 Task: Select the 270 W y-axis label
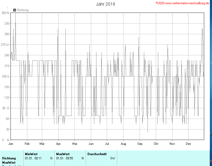(x=5, y=45)
